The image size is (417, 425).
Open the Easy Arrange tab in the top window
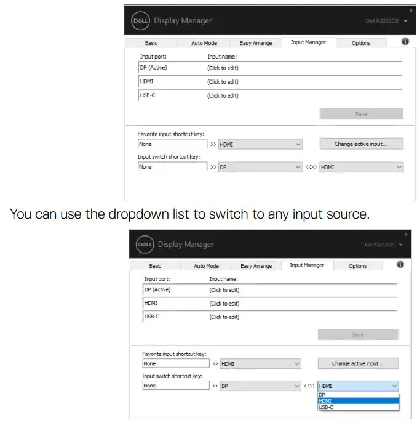click(256, 43)
